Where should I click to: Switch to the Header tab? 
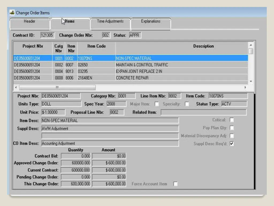30,24
